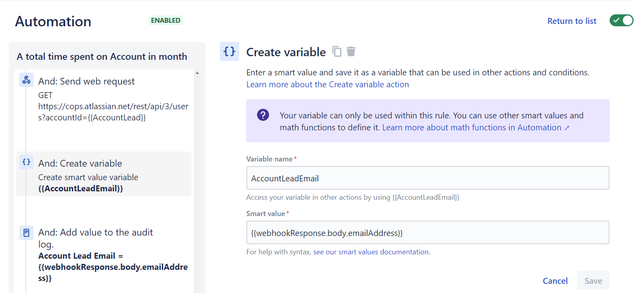Toggle the rule enabled switch off
The height and width of the screenshot is (293, 634).
coord(621,20)
